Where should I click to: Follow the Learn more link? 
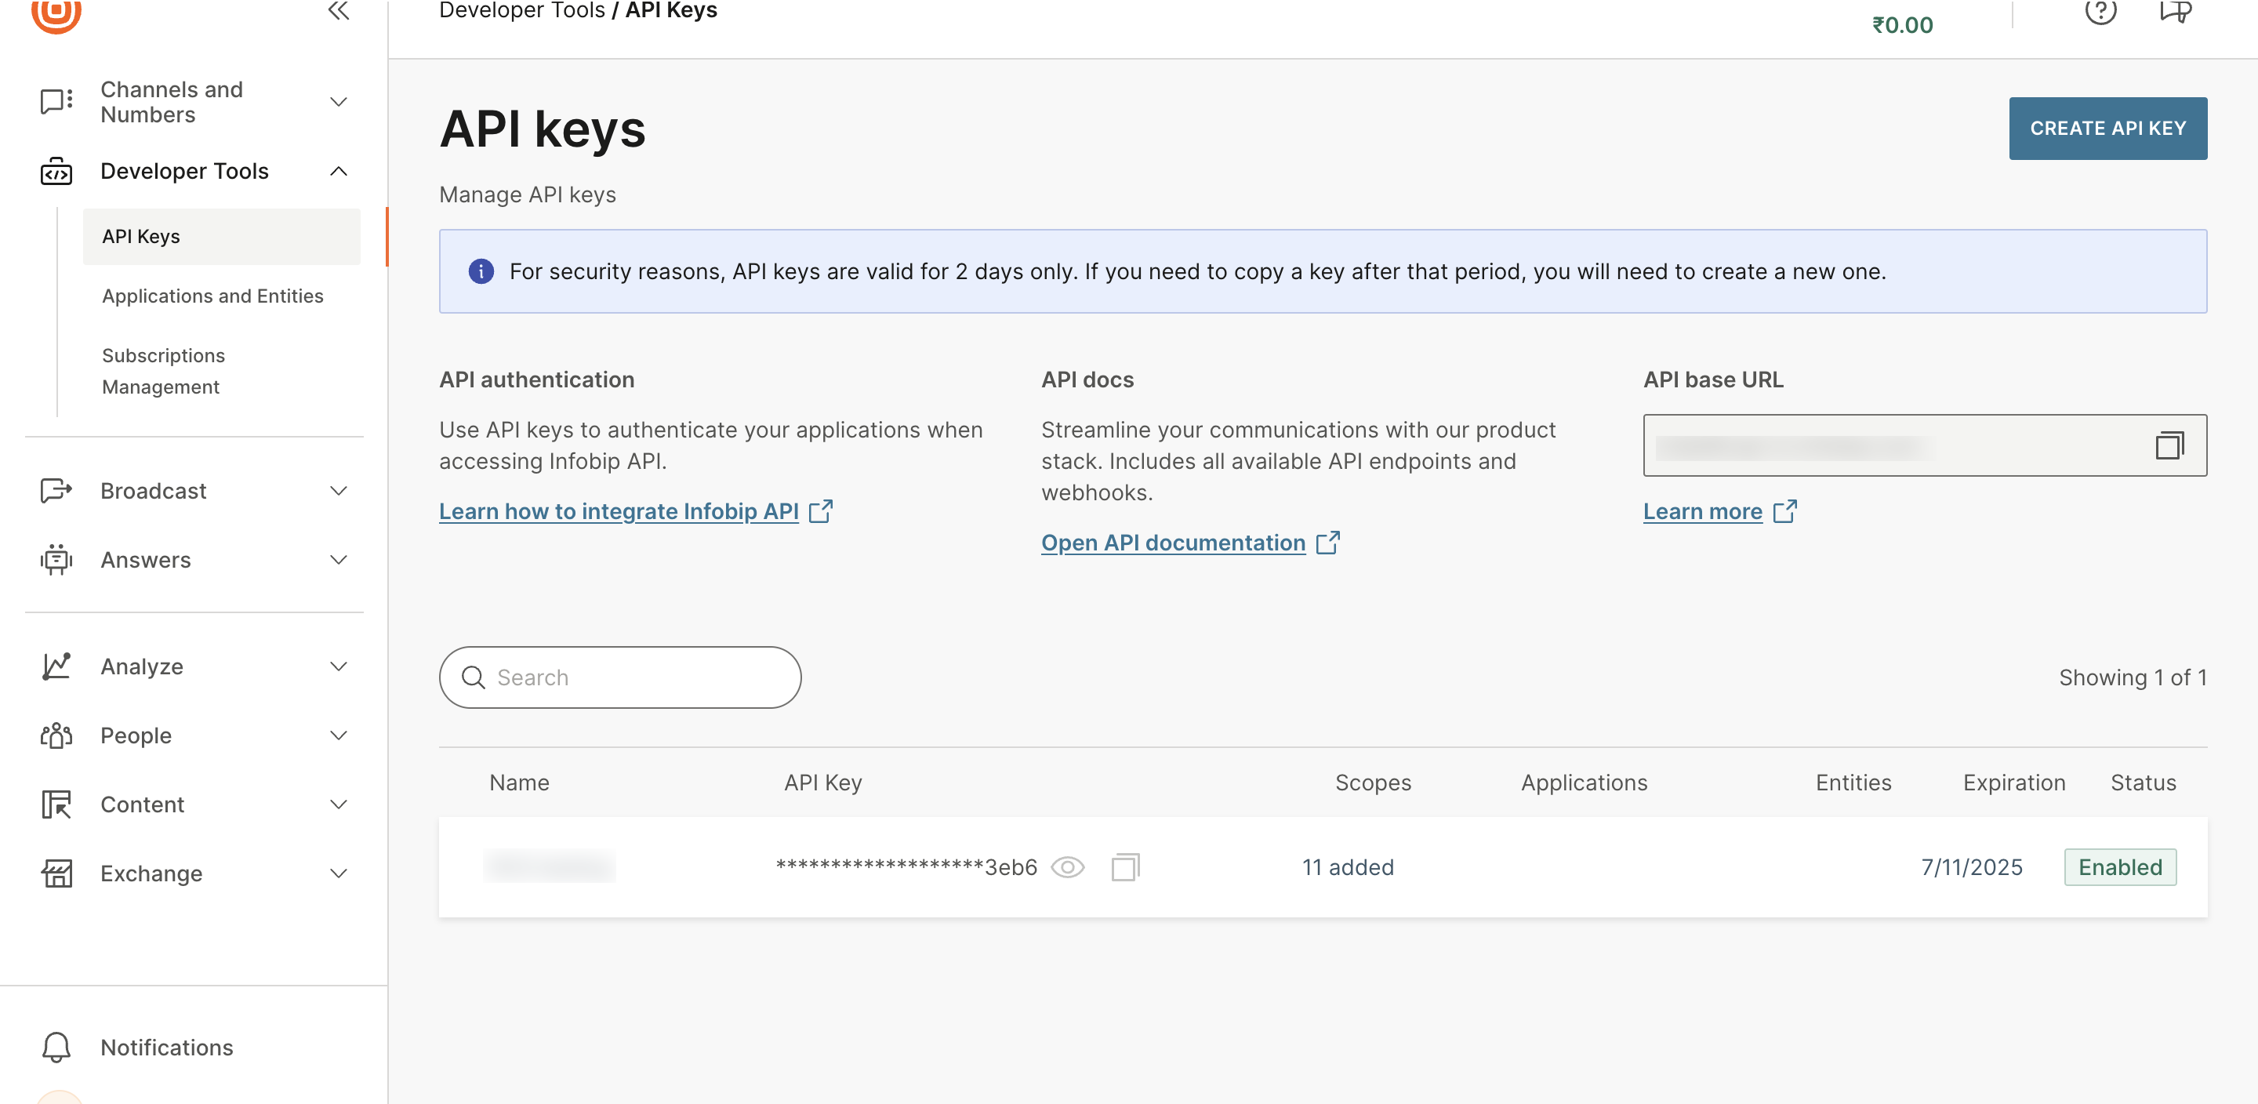[x=1702, y=511]
